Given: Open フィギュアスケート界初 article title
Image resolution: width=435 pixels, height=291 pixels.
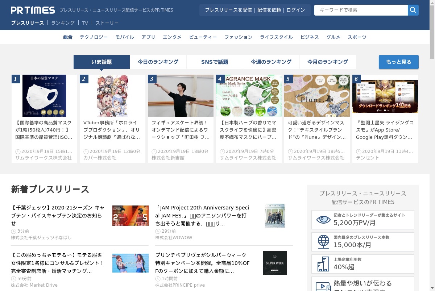Looking at the screenshot, I should [181, 130].
